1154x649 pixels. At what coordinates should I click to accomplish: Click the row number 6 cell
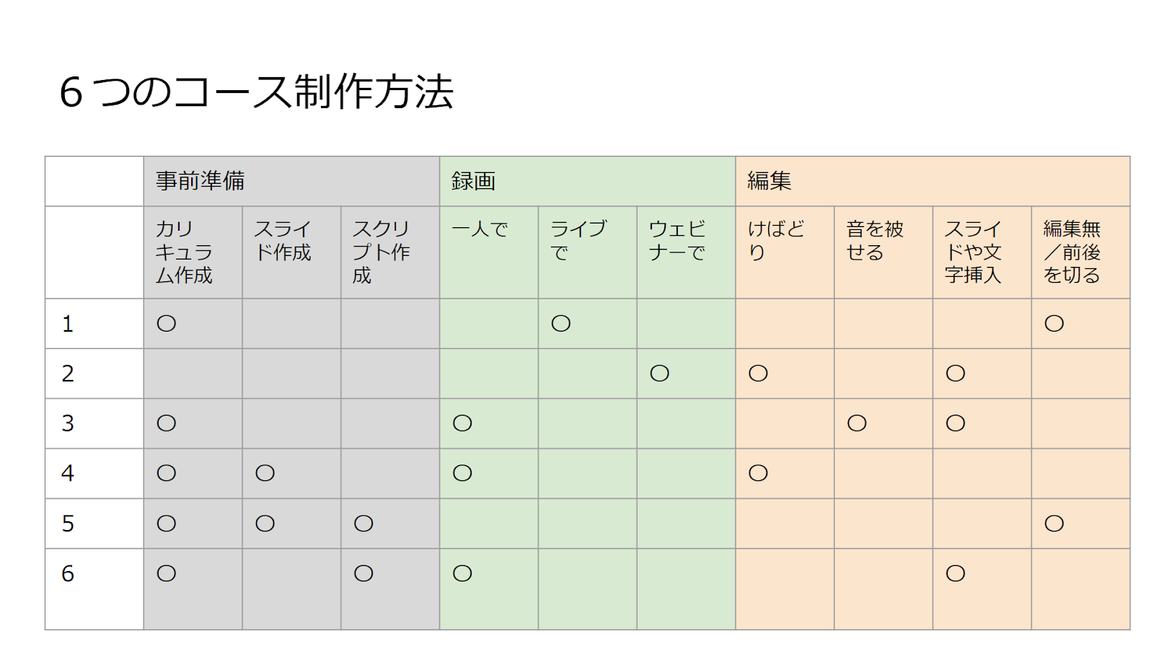click(94, 589)
